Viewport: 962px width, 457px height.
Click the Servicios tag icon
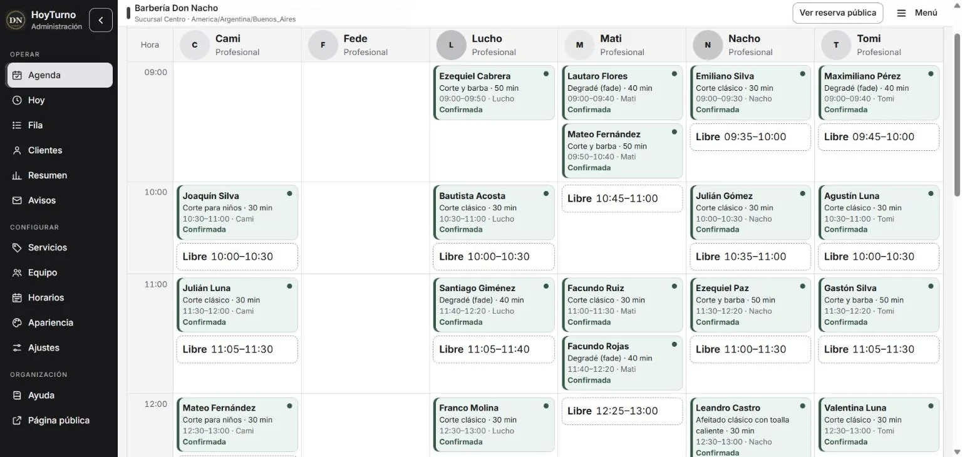click(17, 247)
